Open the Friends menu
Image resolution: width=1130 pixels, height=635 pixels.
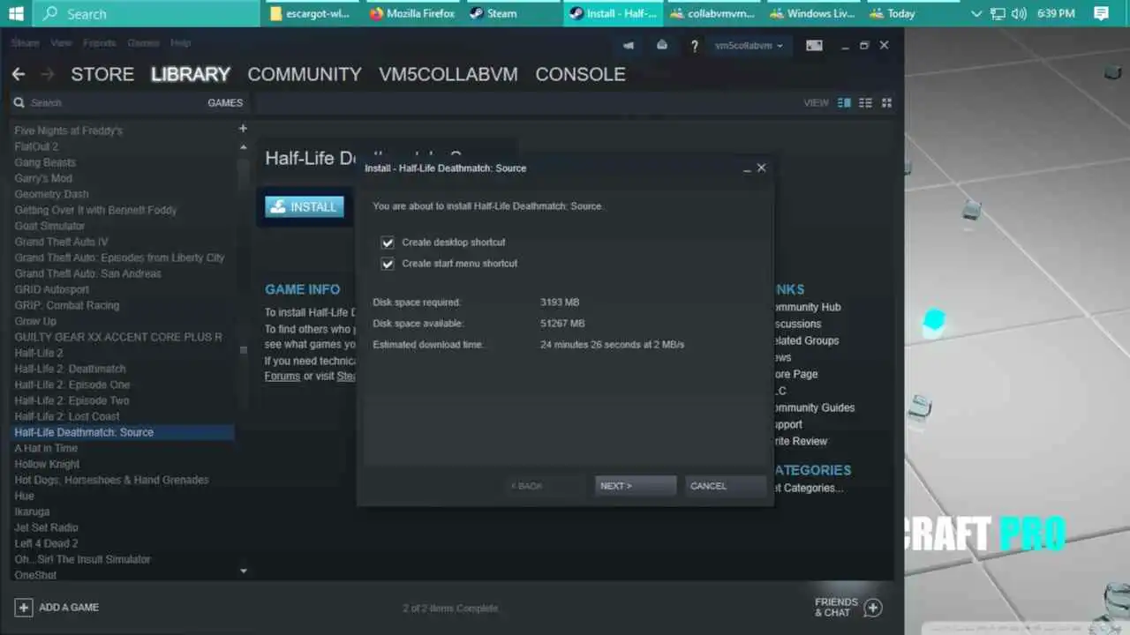(99, 43)
